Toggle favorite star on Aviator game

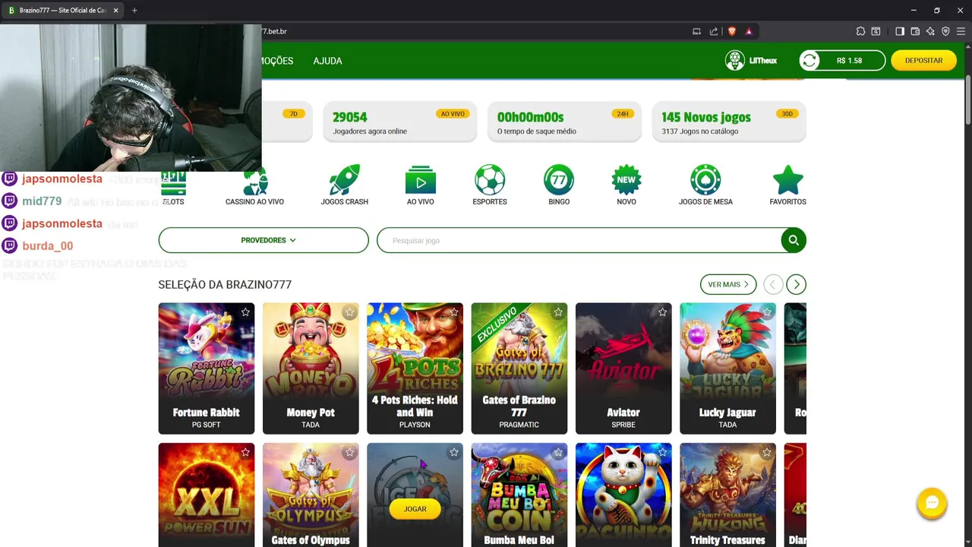coord(662,312)
